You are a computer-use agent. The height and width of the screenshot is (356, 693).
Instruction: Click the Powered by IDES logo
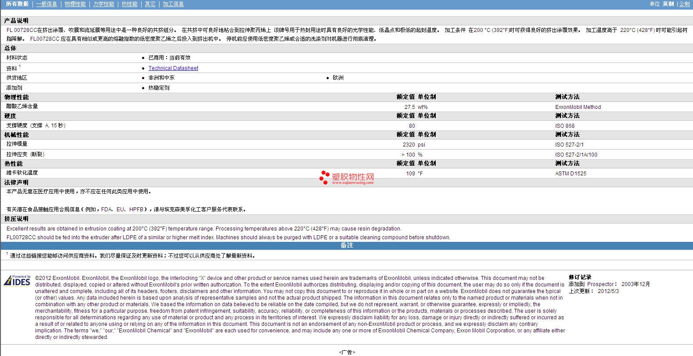coord(17,280)
